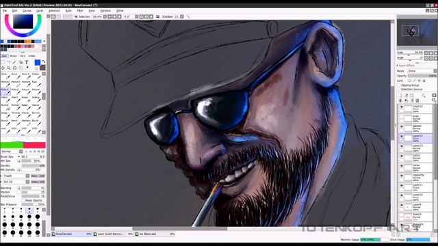
Task: Hide the baton layer
Action: 402,156
